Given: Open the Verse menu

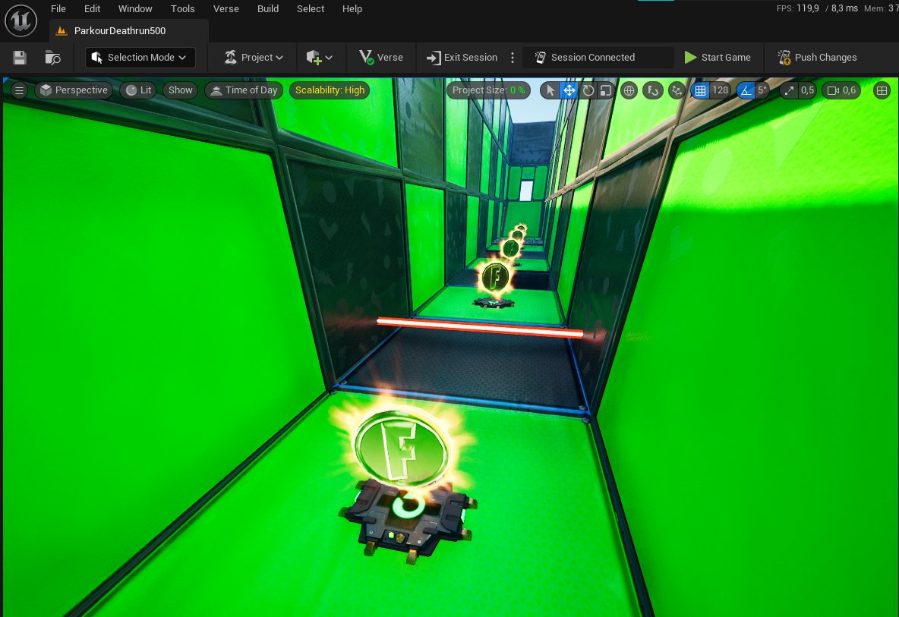Looking at the screenshot, I should pyautogui.click(x=226, y=8).
